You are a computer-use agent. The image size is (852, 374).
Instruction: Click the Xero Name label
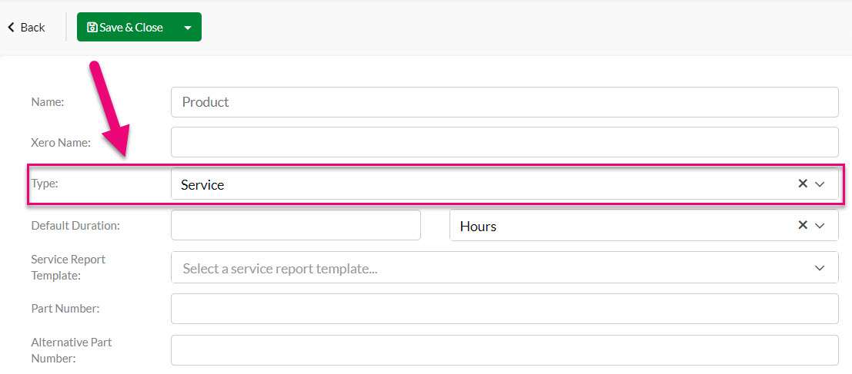point(61,143)
